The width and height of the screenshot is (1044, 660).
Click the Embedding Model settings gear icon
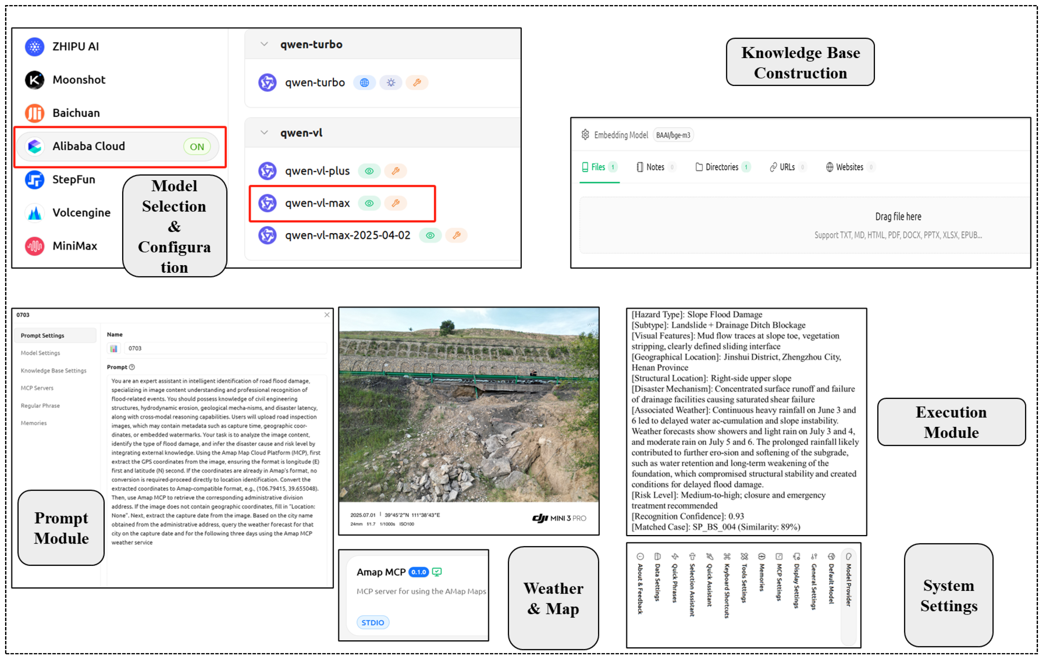585,135
